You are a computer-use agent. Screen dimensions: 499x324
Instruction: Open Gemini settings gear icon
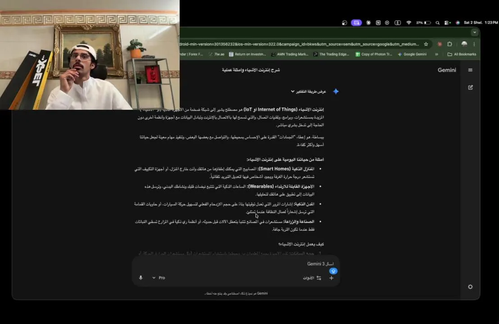coord(470,287)
